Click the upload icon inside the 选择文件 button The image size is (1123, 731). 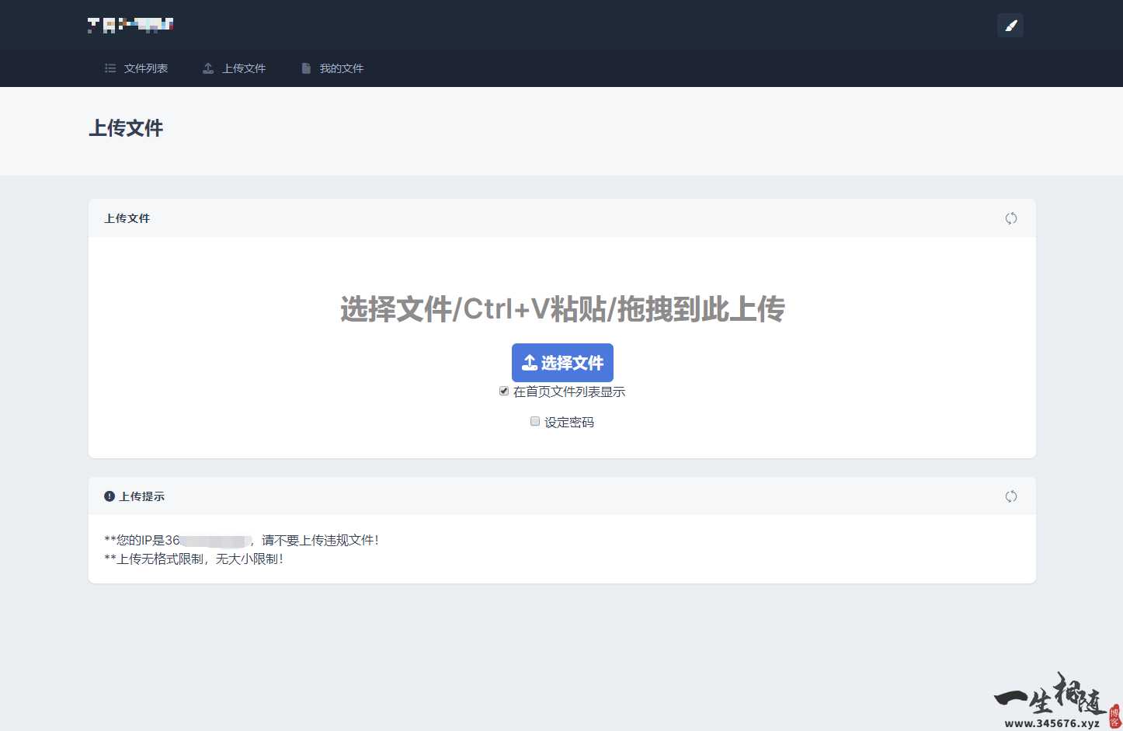(x=530, y=362)
